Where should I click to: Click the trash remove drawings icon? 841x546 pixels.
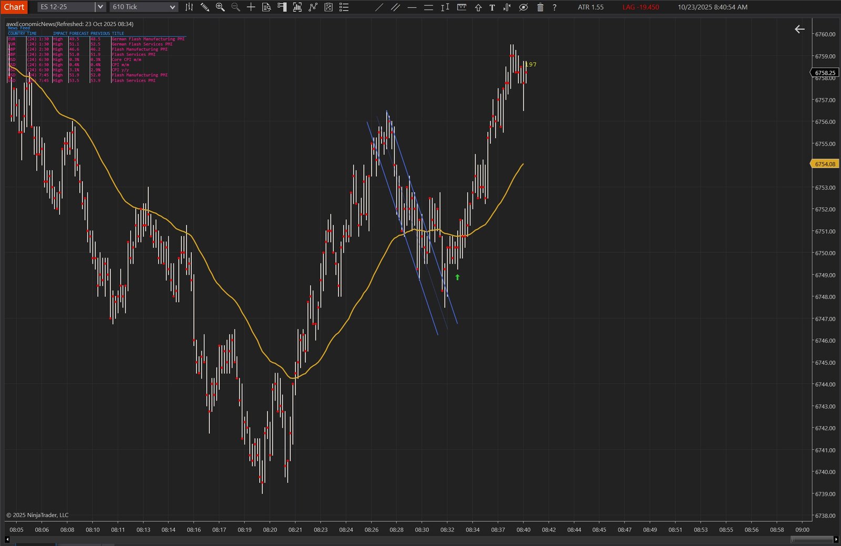[540, 7]
